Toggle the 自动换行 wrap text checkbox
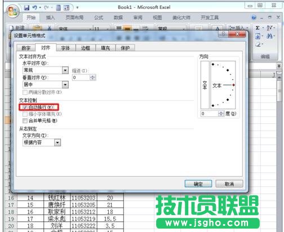 pyautogui.click(x=25, y=107)
